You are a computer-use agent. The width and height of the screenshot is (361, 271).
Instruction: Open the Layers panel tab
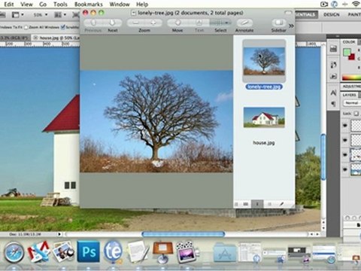point(349,95)
